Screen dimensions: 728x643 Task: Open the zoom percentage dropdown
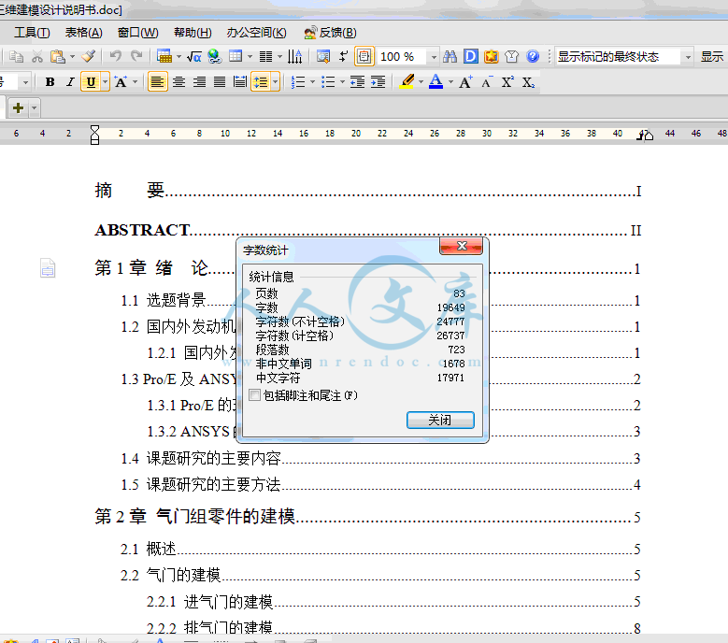(x=434, y=57)
